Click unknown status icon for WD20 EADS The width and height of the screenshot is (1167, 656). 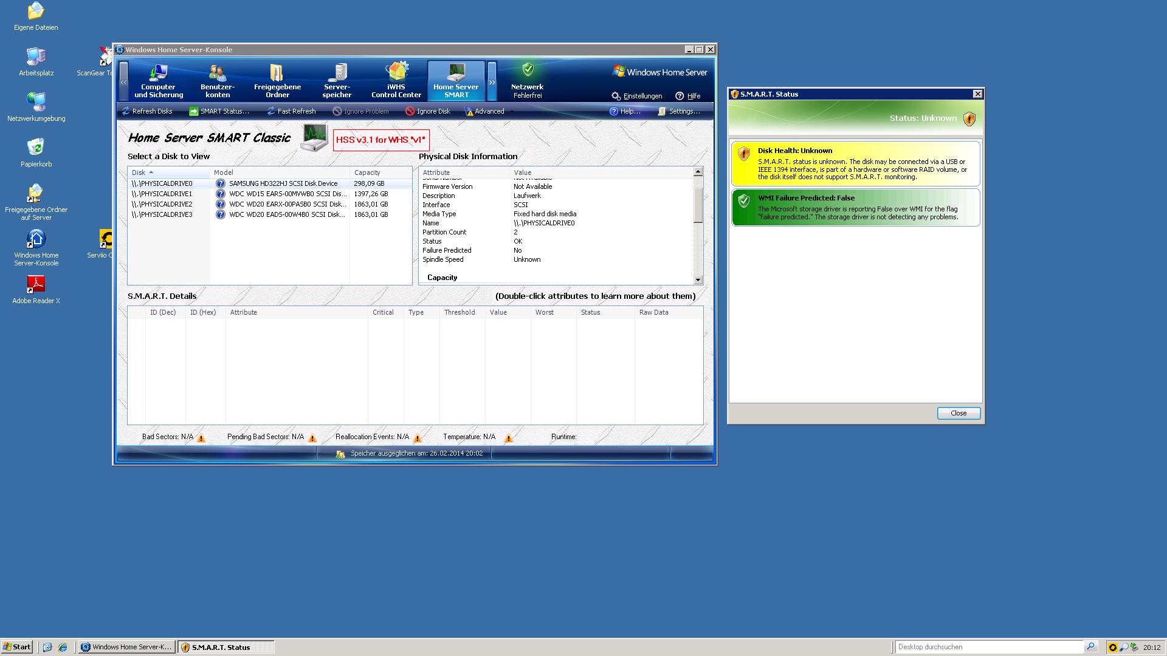(221, 214)
